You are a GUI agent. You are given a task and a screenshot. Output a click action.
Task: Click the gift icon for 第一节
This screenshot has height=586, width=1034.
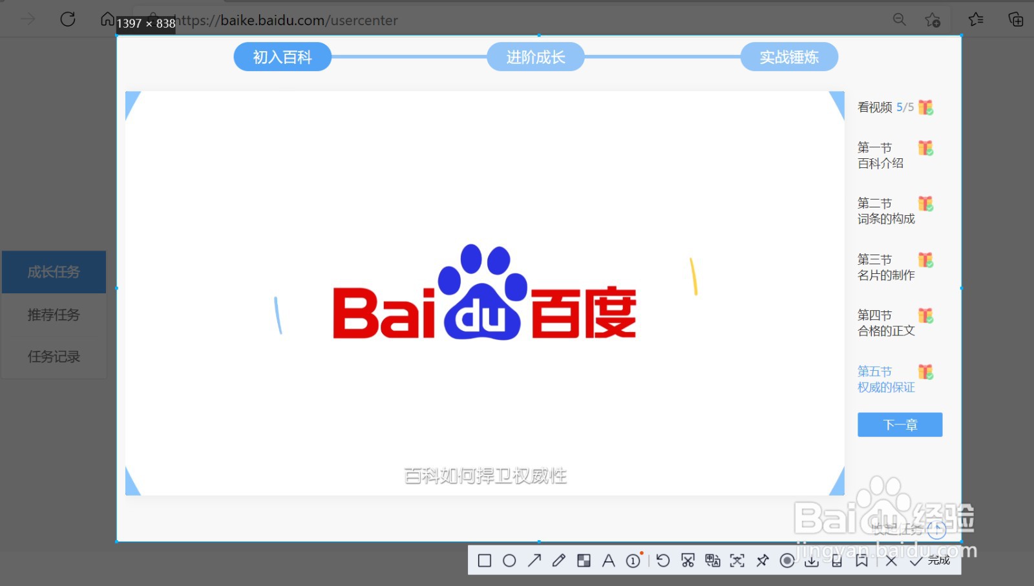coord(926,148)
